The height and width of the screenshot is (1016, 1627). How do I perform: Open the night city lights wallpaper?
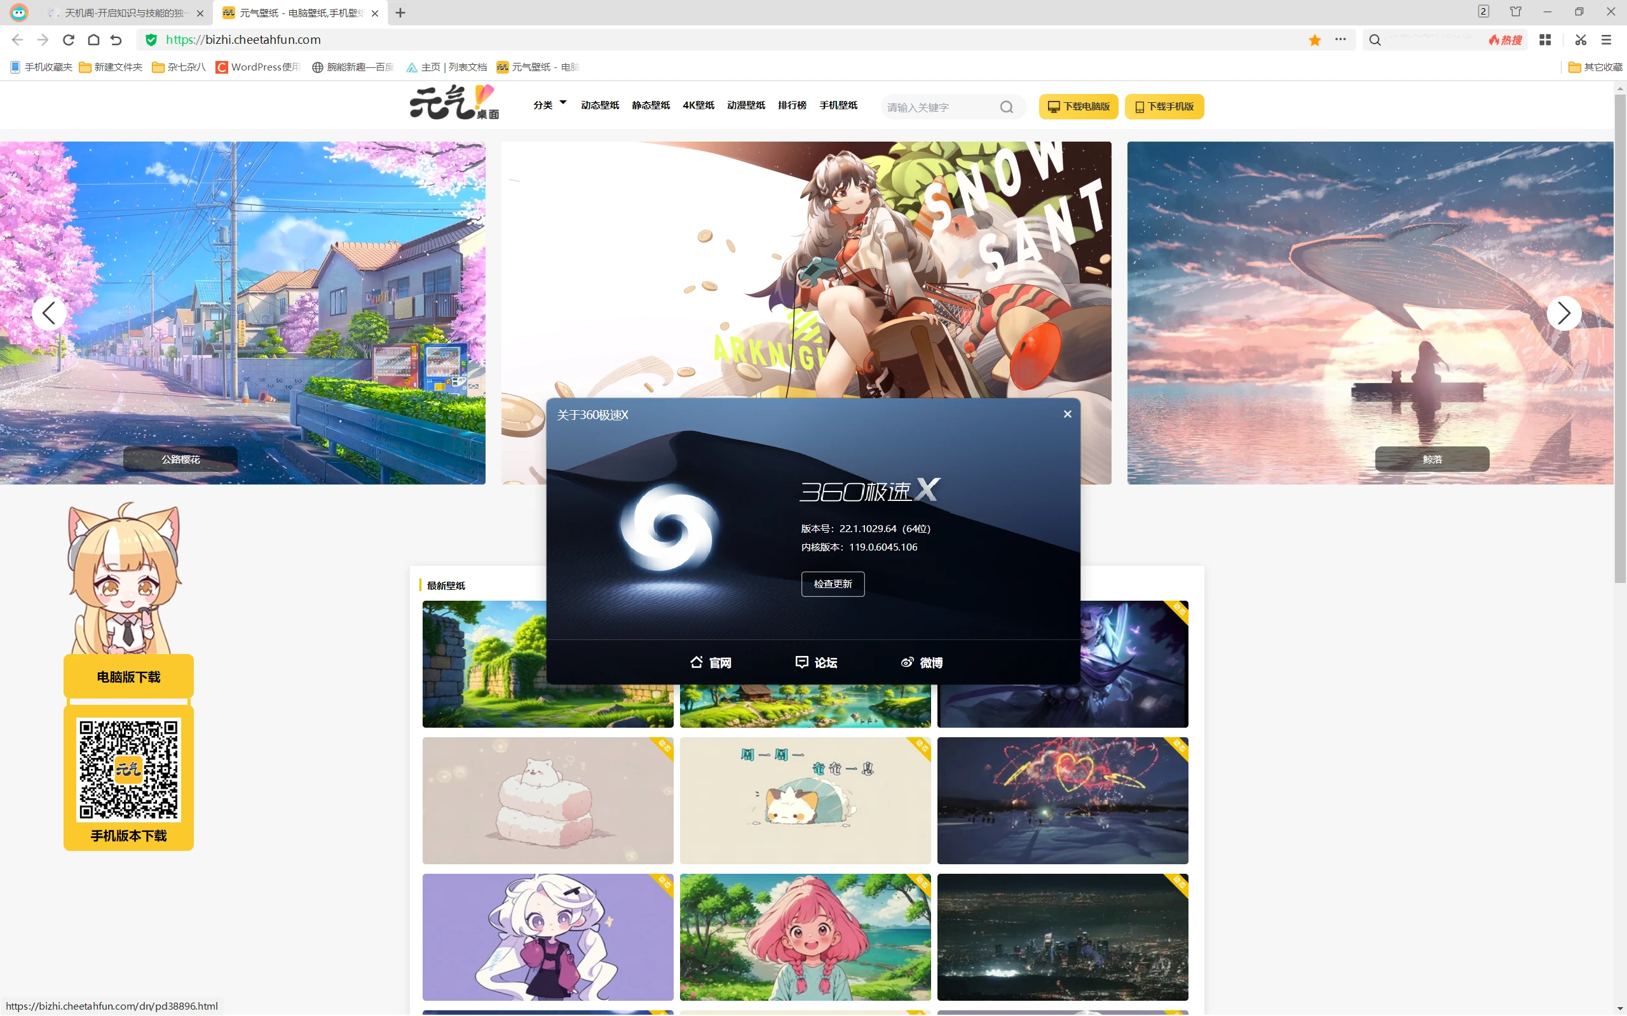point(1063,937)
